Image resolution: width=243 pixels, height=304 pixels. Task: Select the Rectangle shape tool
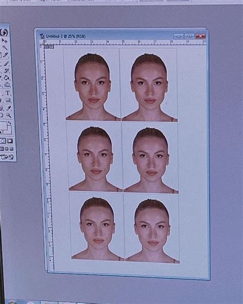[x=8, y=100]
